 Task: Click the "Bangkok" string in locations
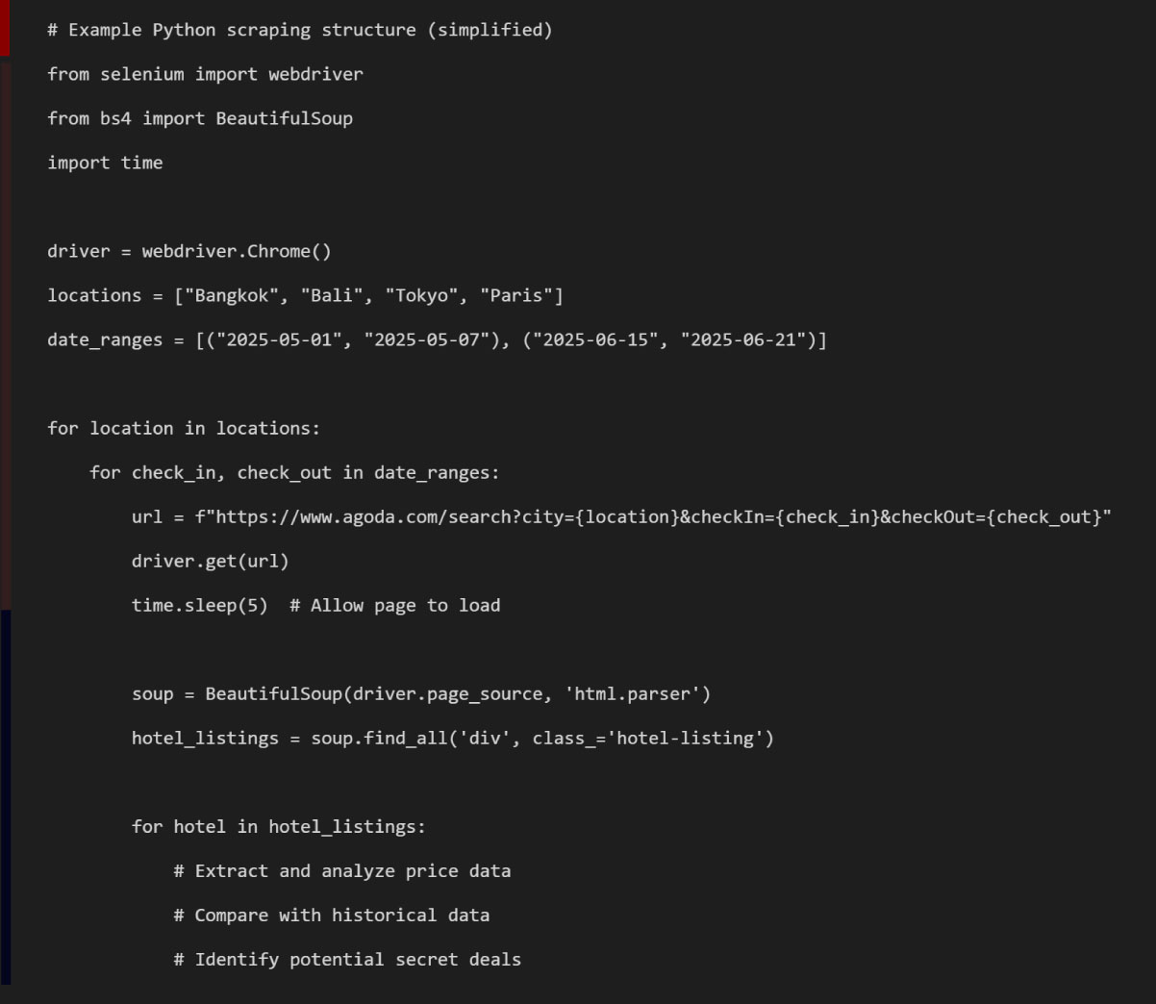[x=232, y=295]
